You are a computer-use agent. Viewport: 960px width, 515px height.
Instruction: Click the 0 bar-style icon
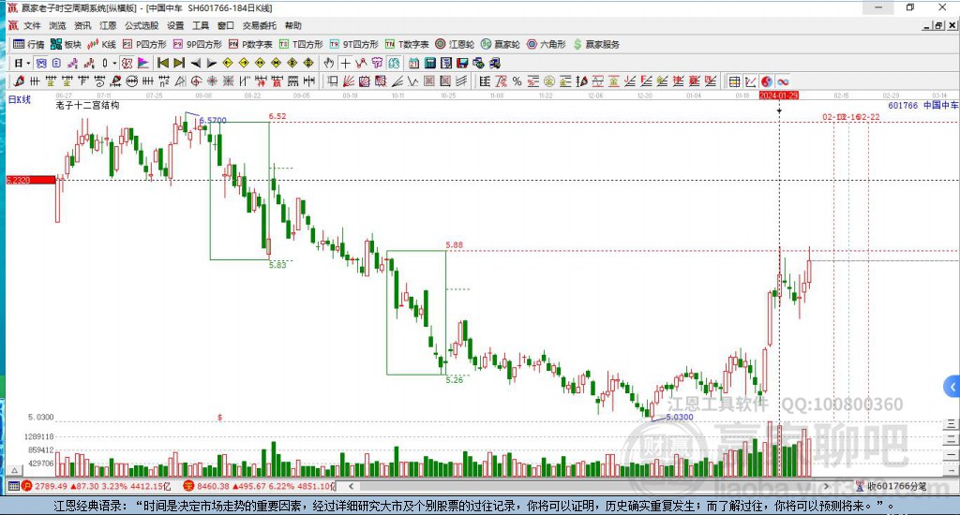(x=105, y=63)
